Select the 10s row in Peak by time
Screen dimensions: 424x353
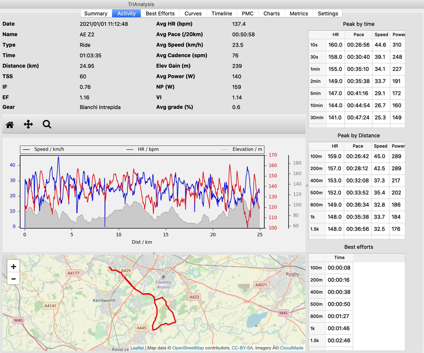pyautogui.click(x=357, y=45)
